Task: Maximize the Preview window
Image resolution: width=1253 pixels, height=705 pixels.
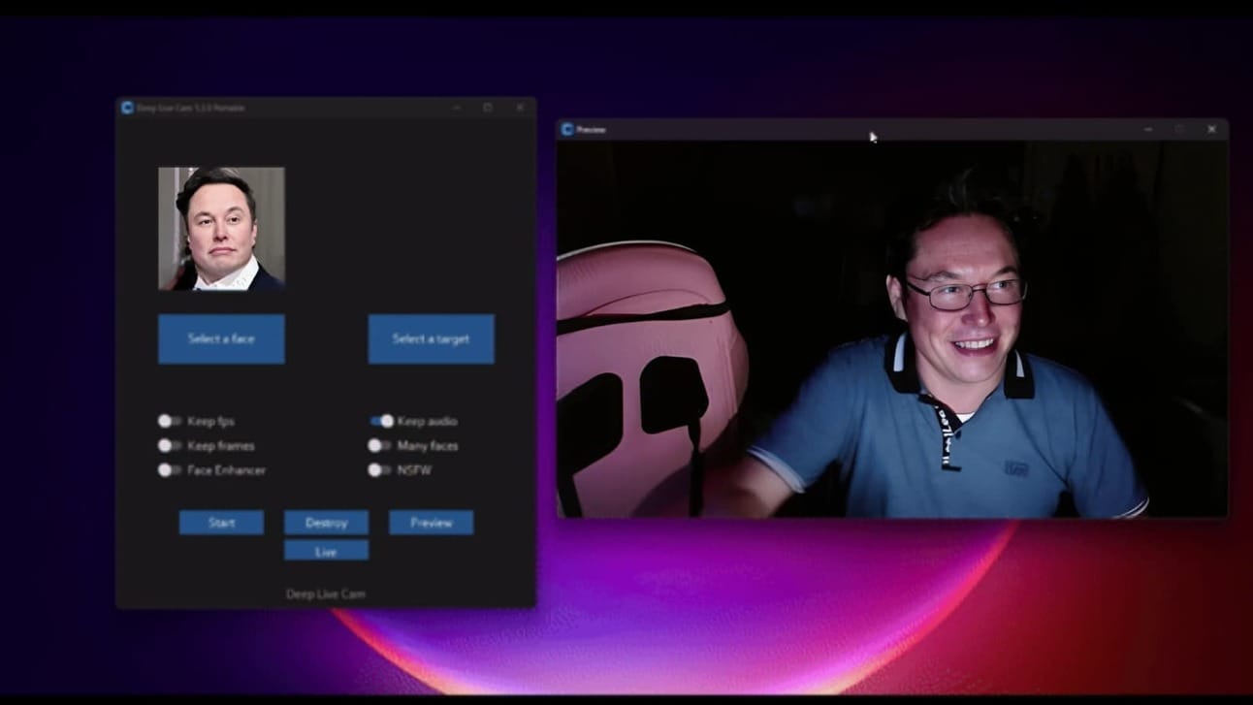Action: pos(1179,129)
